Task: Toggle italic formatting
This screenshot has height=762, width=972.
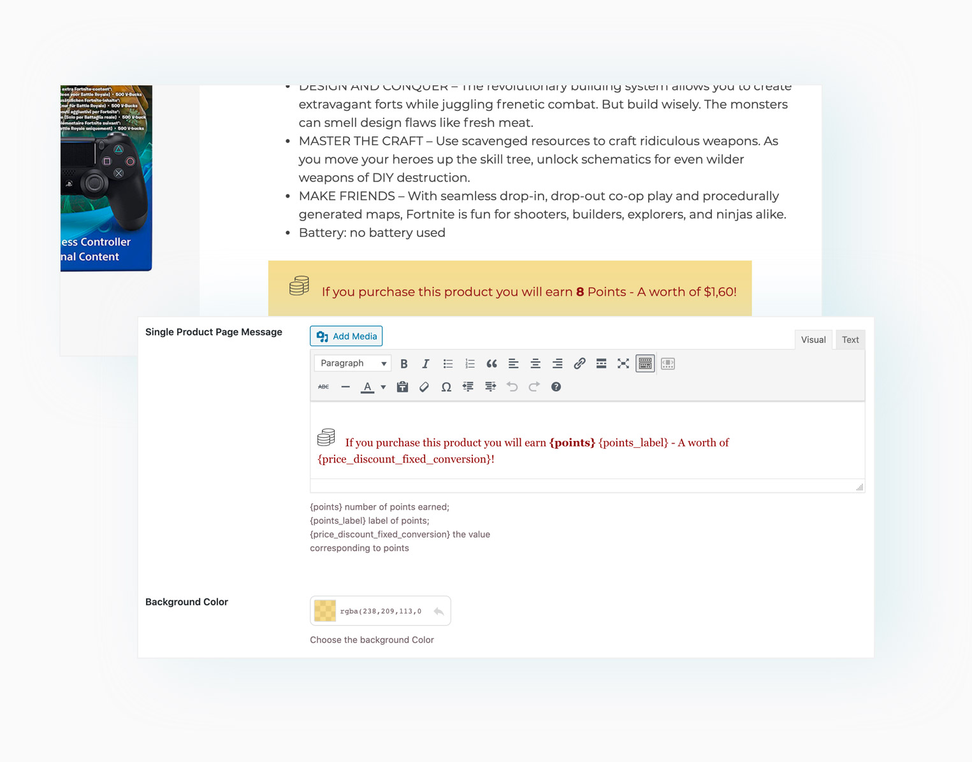Action: pyautogui.click(x=426, y=364)
